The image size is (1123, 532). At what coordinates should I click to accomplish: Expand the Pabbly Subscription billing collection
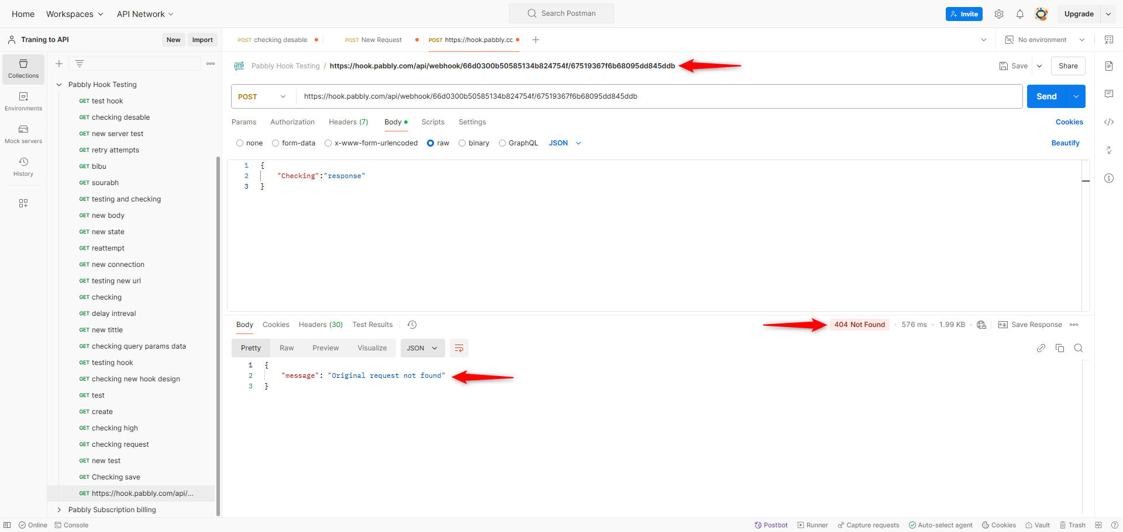click(59, 510)
